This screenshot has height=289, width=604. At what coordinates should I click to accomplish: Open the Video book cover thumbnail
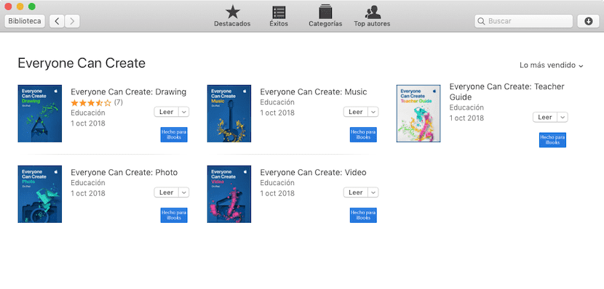point(229,194)
